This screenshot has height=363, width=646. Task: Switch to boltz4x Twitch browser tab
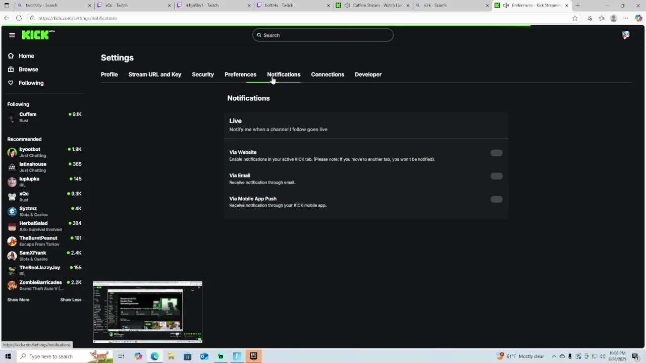(x=293, y=6)
